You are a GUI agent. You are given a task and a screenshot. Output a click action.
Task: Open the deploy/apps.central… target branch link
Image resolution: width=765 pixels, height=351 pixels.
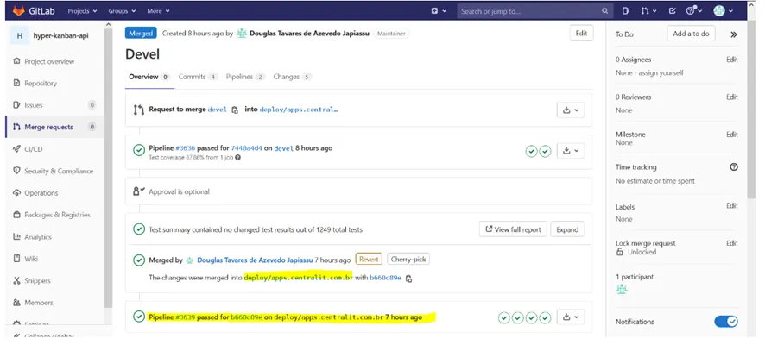(x=299, y=110)
